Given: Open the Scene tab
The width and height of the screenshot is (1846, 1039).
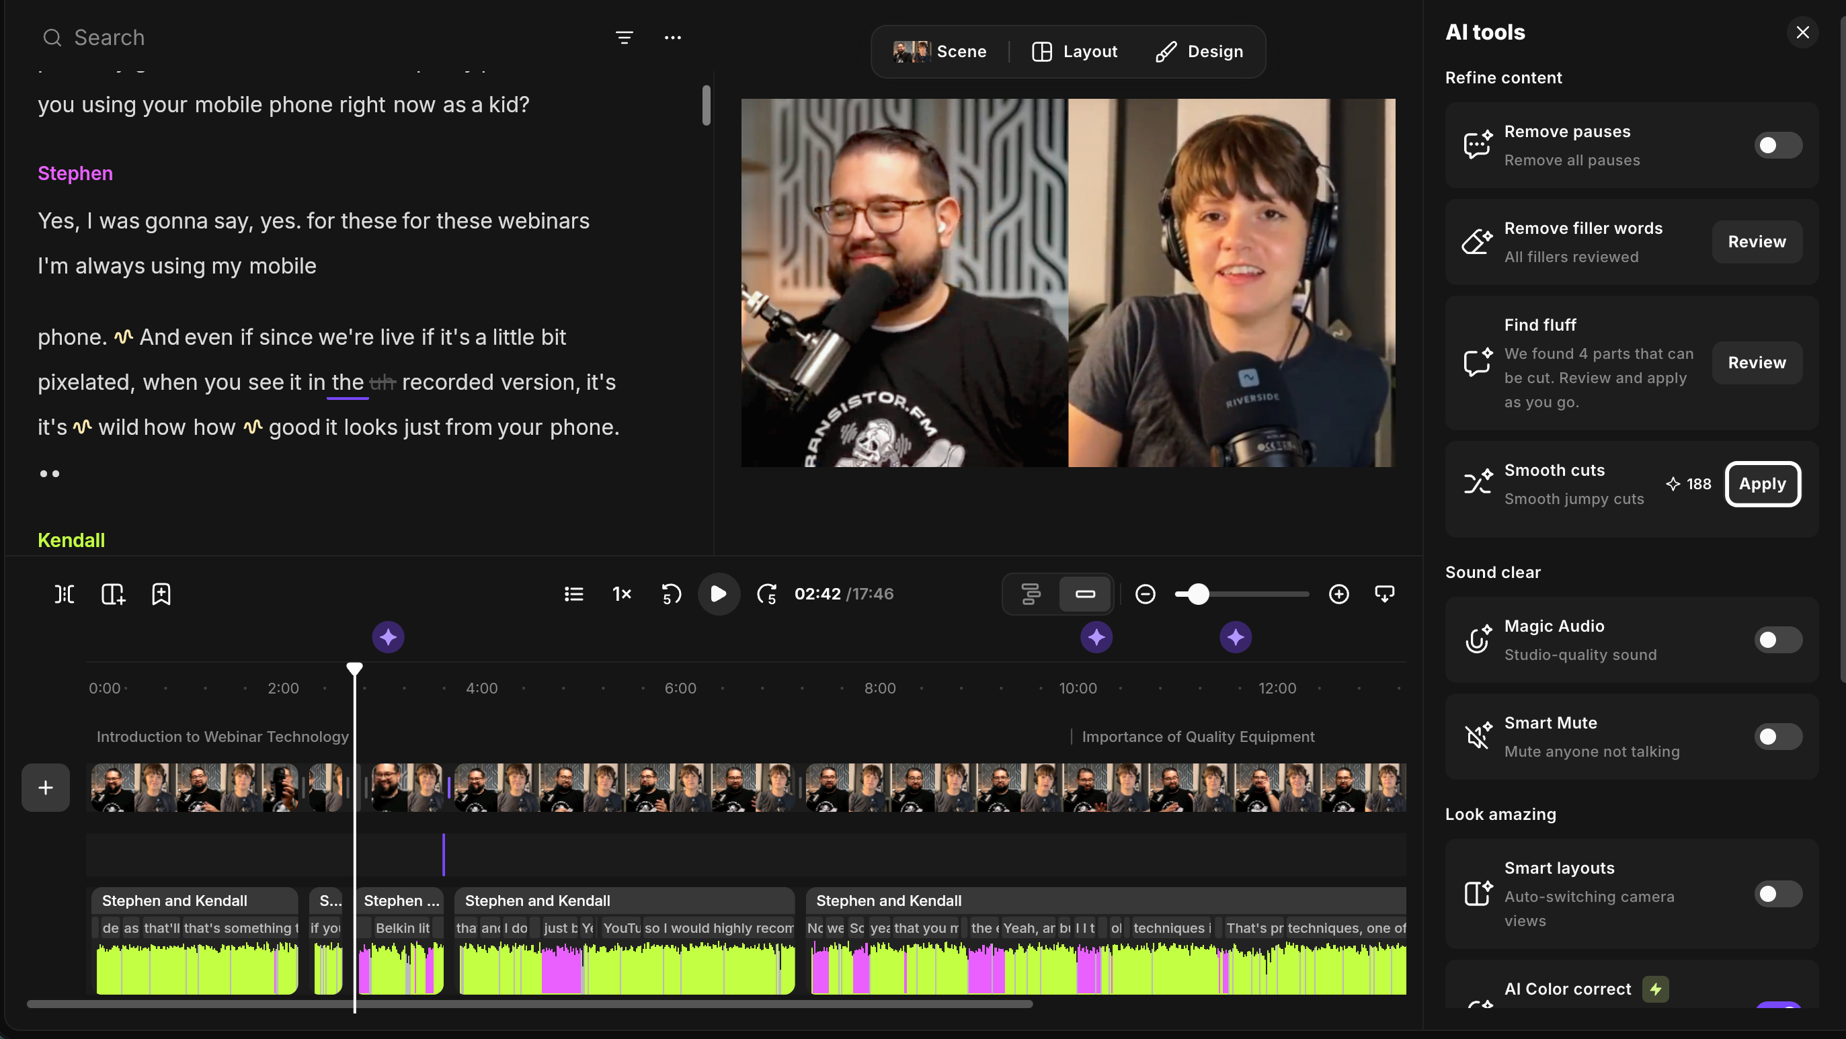Looking at the screenshot, I should [940, 52].
